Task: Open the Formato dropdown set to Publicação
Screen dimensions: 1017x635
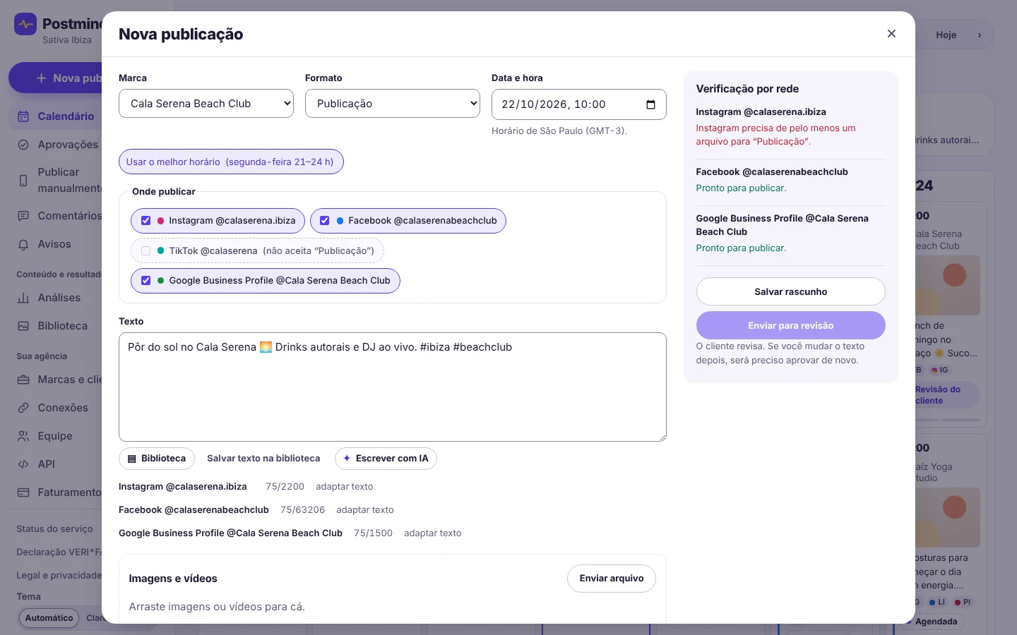Action: pyautogui.click(x=393, y=104)
